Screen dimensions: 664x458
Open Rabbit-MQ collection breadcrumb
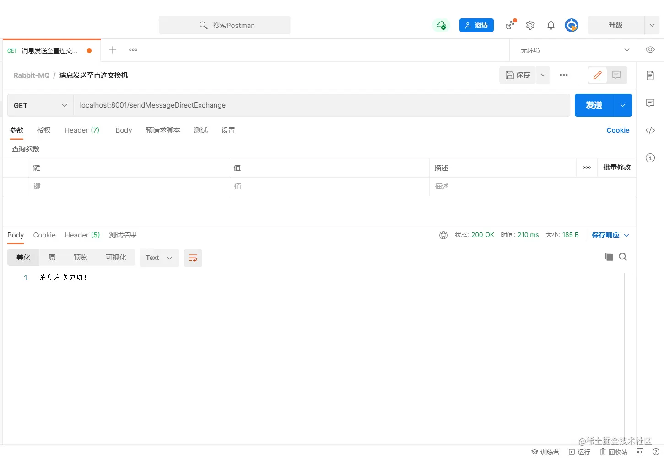pyautogui.click(x=32, y=75)
